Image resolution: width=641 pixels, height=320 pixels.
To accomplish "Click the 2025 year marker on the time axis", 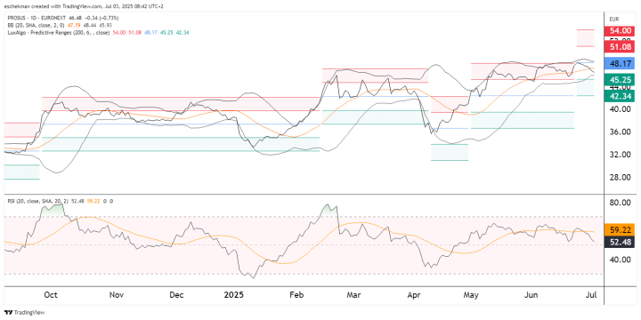I will pyautogui.click(x=235, y=295).
